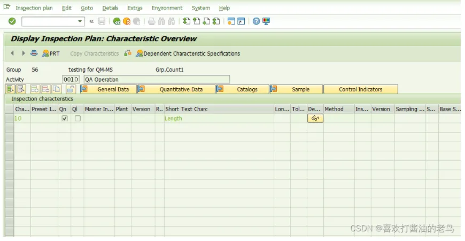Click the orange Exit icon
Viewport: 465px width, 241px height.
[127, 21]
